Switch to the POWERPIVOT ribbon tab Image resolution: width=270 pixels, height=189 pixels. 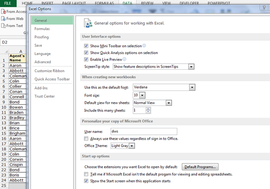click(219, 3)
